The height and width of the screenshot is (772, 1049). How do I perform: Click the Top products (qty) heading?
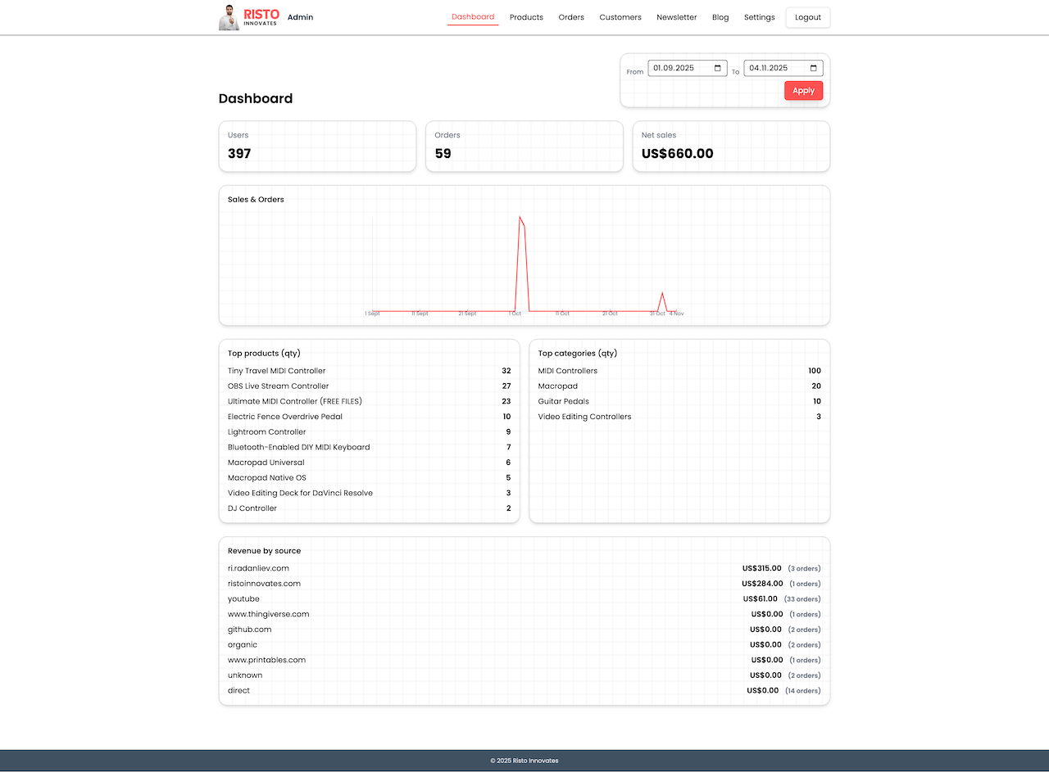point(264,354)
